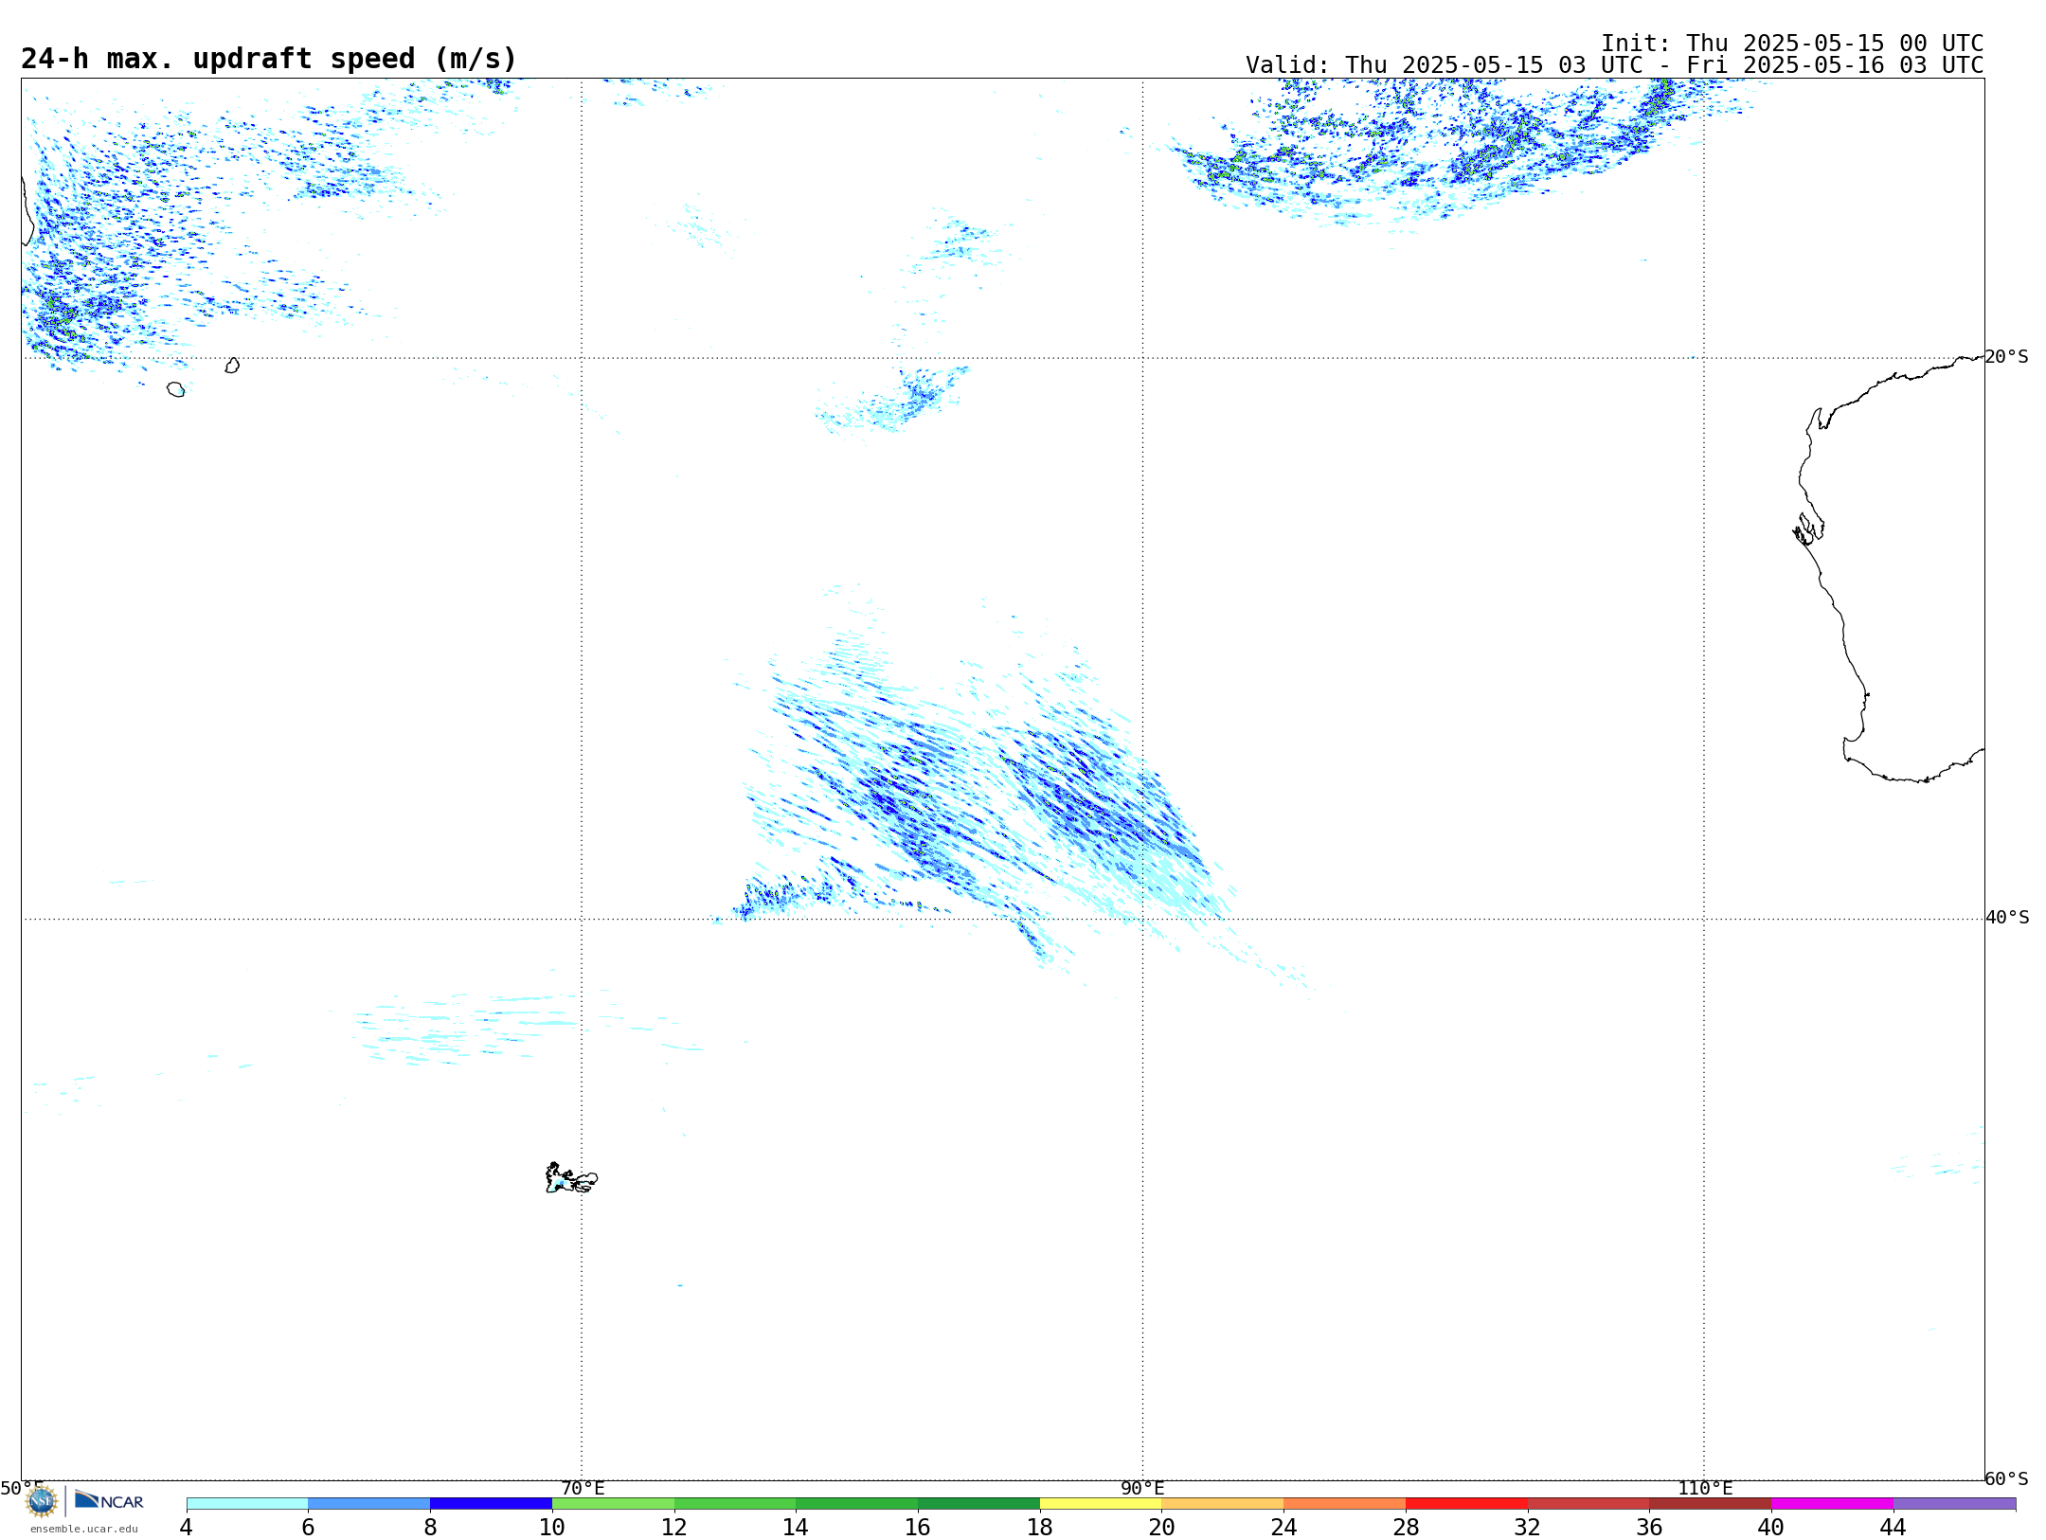Click the NCAR logo
The image size is (2046, 1540).
click(x=110, y=1500)
